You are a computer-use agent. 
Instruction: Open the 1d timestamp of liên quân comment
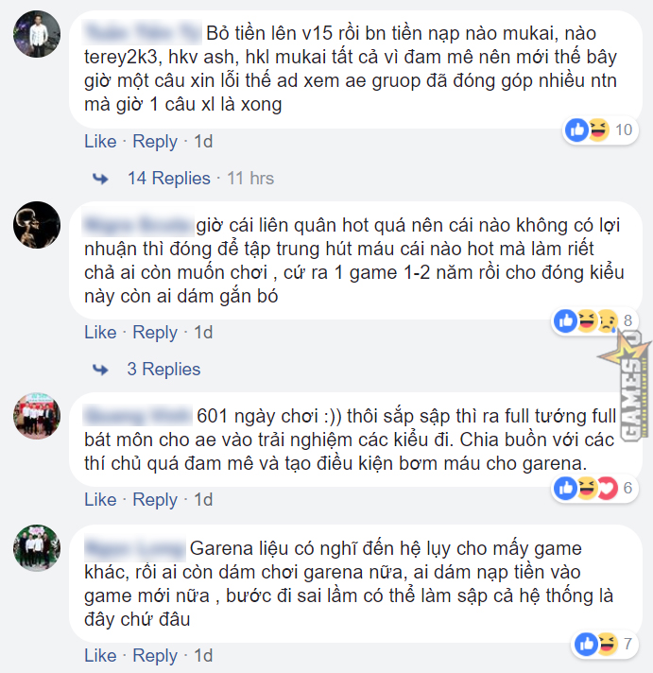click(203, 332)
